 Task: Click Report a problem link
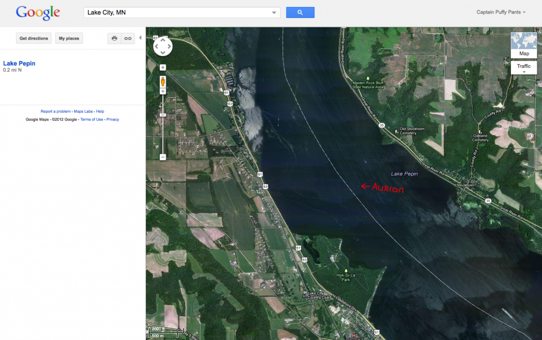click(55, 111)
